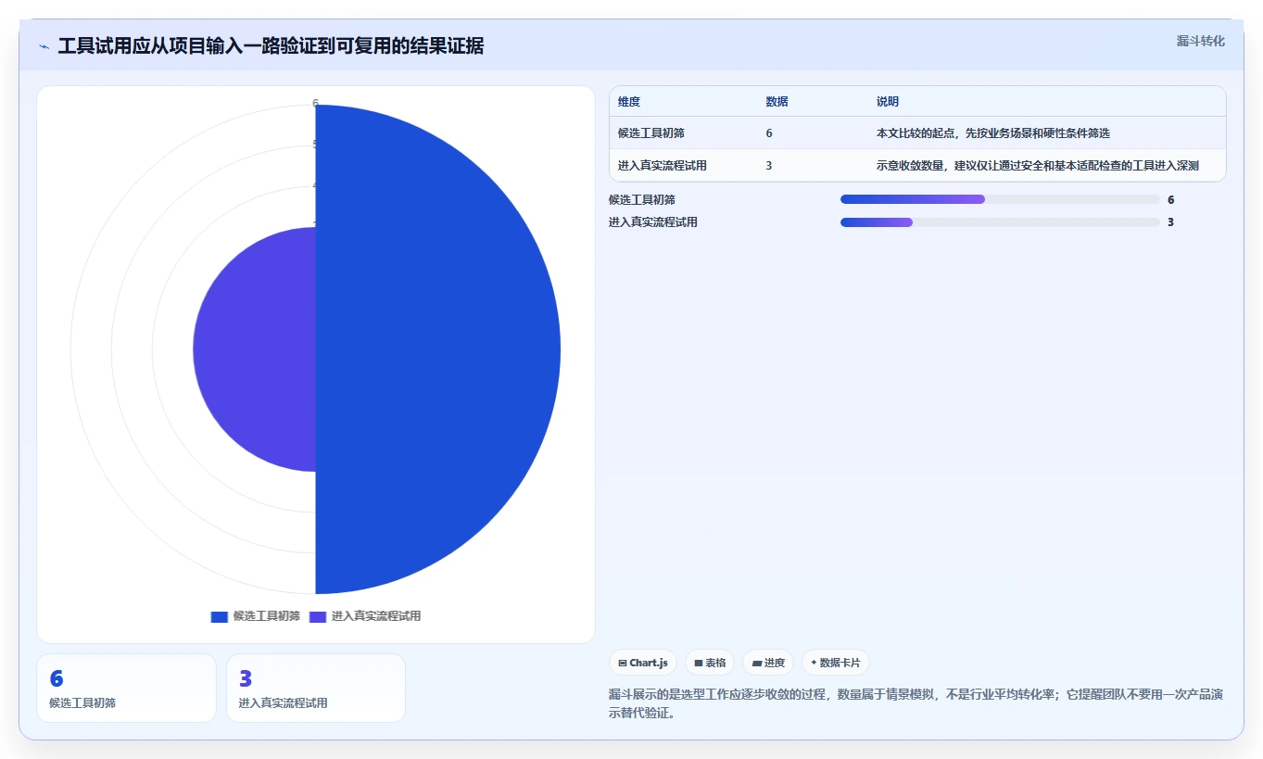Click the description starting with 本文比较的起点
This screenshot has height=759, width=1263.
pyautogui.click(x=993, y=133)
